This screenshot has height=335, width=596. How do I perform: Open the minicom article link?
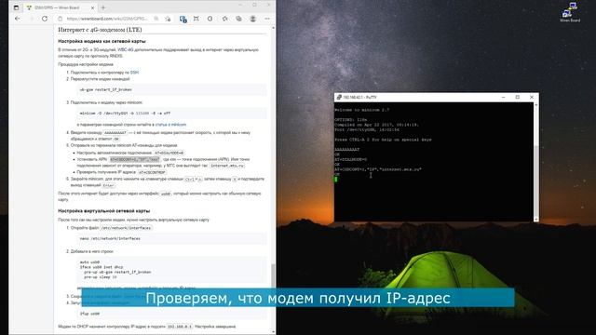170,125
